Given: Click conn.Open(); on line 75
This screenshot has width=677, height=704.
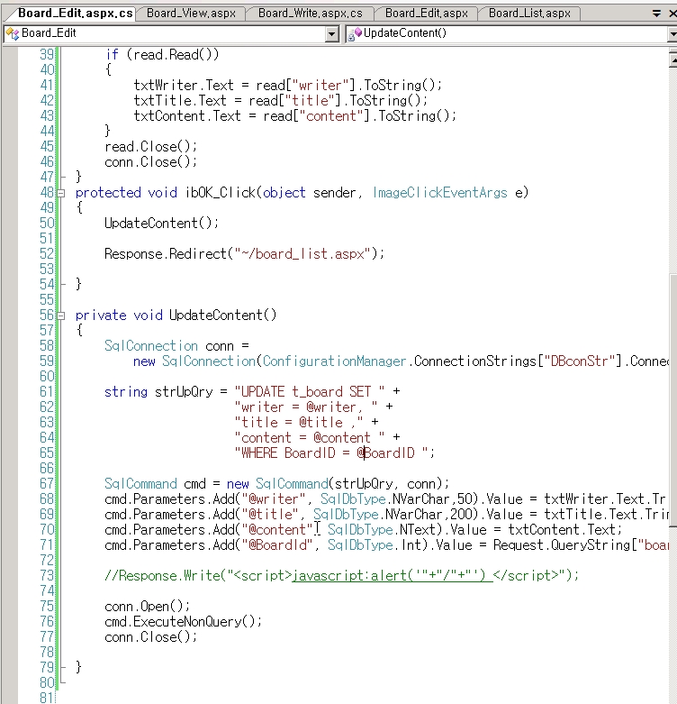Looking at the screenshot, I should click(x=147, y=606).
